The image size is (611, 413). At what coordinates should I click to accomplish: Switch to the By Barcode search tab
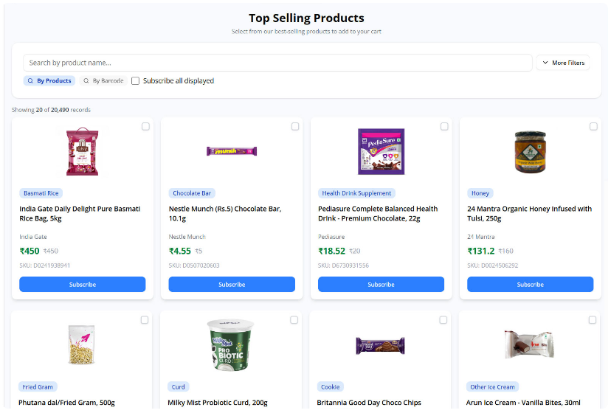(x=103, y=81)
